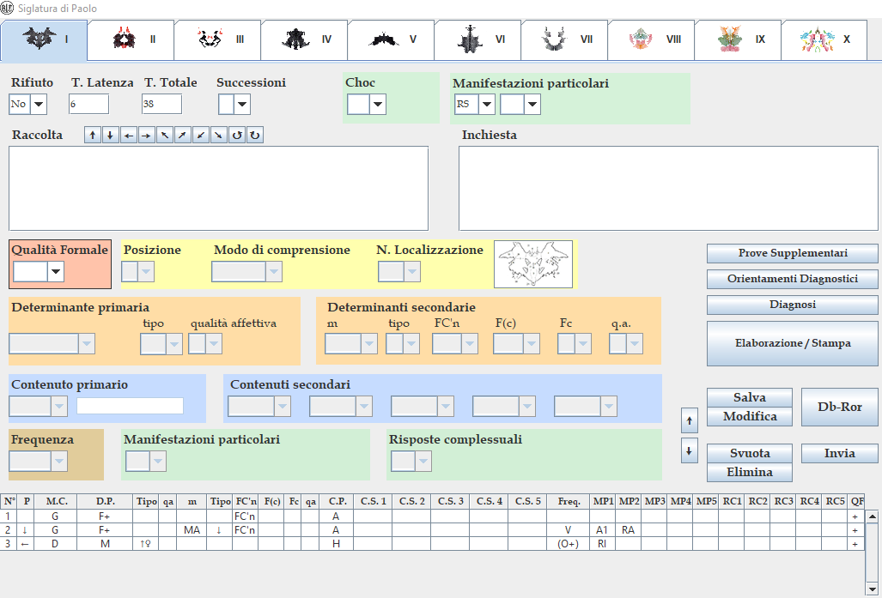Open the Successioni dropdown

click(242, 104)
